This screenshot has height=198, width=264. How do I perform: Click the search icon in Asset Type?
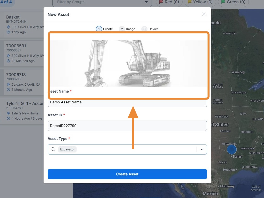pos(53,149)
